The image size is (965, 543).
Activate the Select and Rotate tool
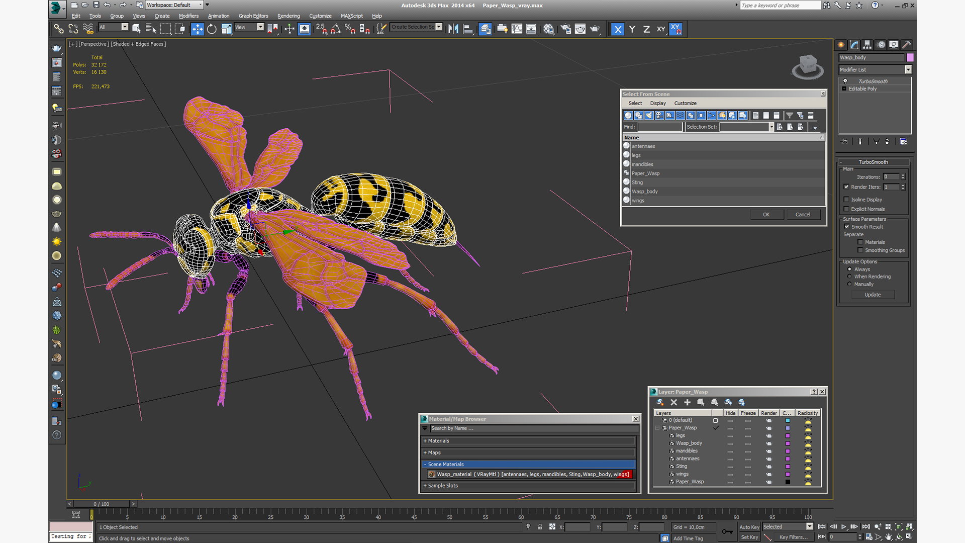click(212, 29)
